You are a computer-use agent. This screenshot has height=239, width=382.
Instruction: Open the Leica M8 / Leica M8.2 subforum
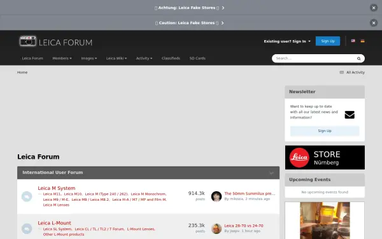[x=90, y=199]
